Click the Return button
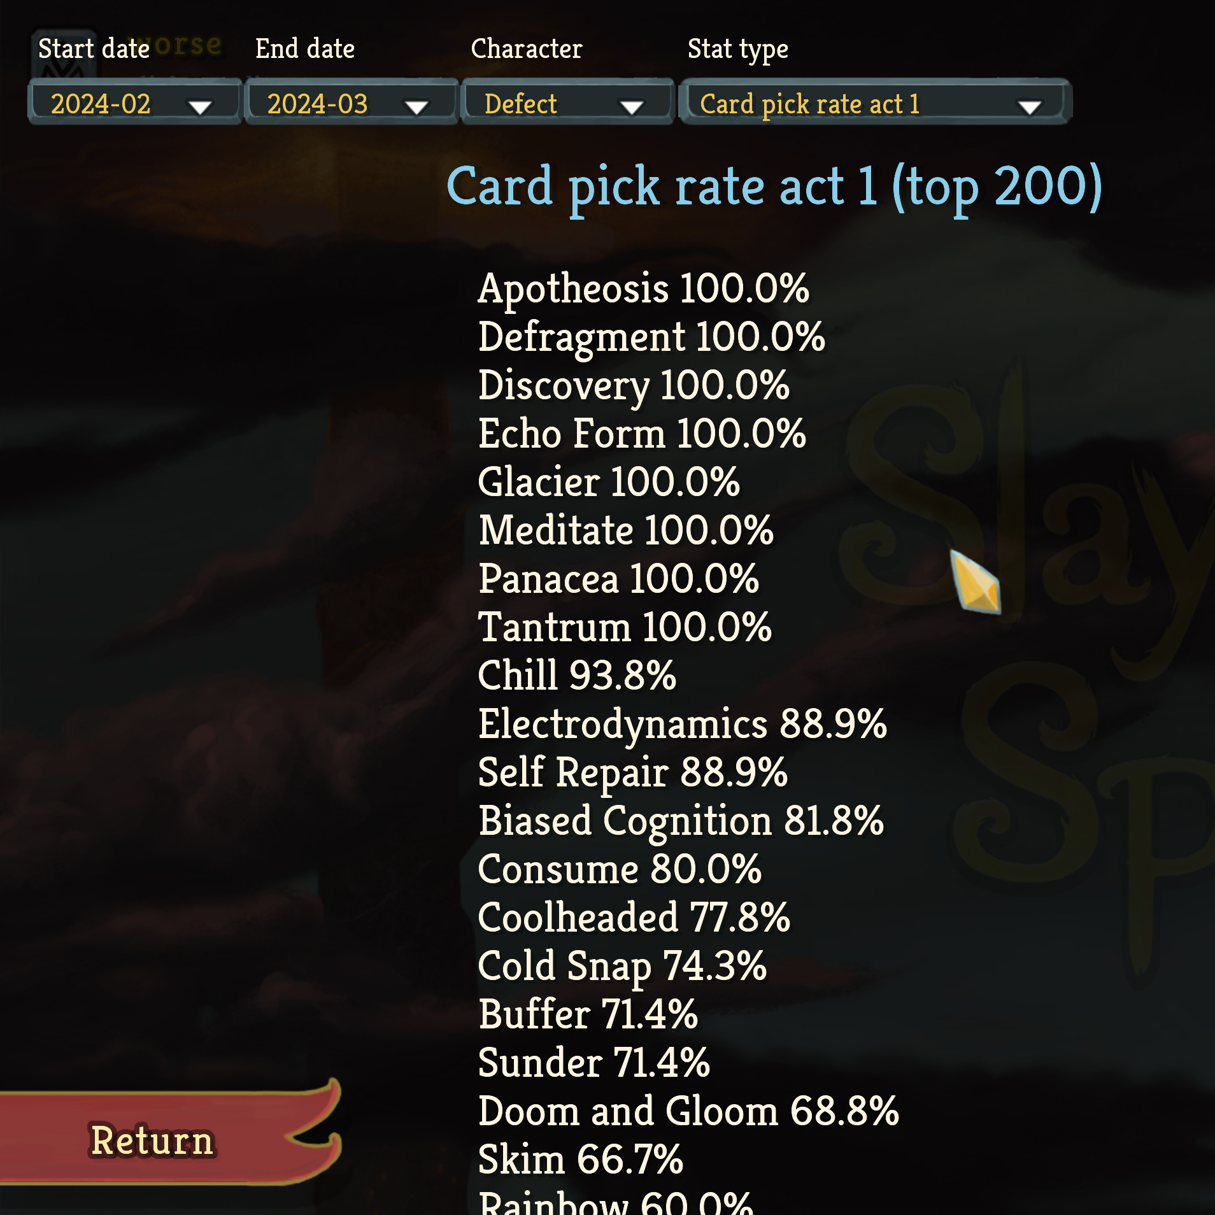 pyautogui.click(x=153, y=1140)
